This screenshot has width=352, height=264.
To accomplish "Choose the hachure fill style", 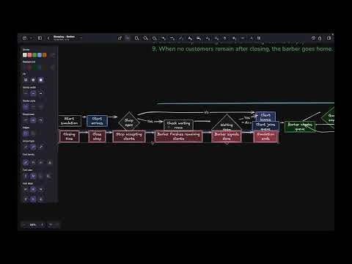I will pyautogui.click(x=26, y=80).
